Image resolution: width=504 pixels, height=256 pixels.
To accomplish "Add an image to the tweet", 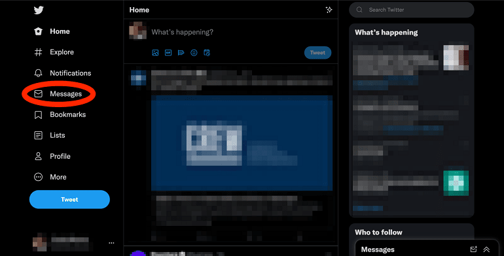I will (155, 53).
